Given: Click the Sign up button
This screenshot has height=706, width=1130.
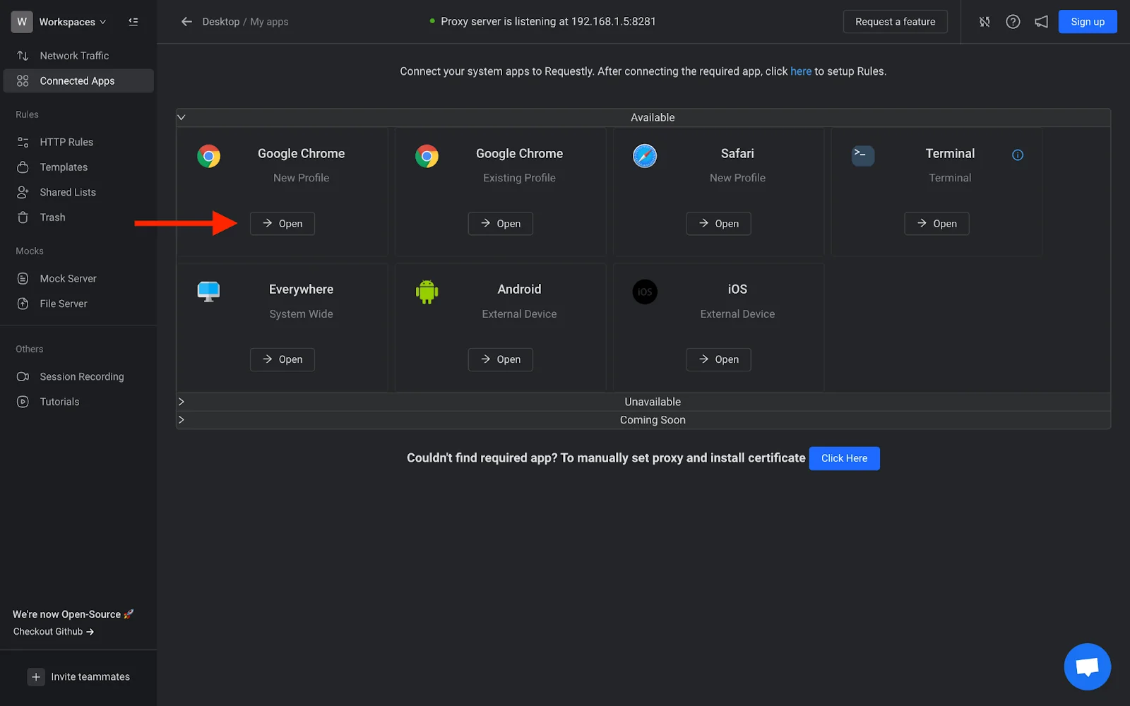Looking at the screenshot, I should pos(1088,22).
